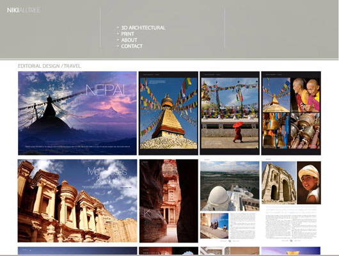Screen dimensions: 339x256
Task: Open the About page link
Action: coord(129,40)
